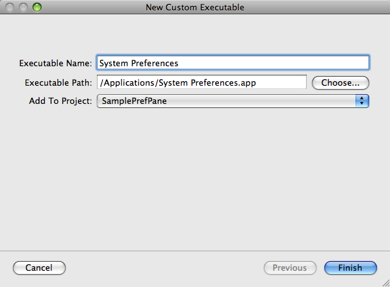Click the 'Add To Project:' label
The width and height of the screenshot is (390, 287).
pos(60,101)
